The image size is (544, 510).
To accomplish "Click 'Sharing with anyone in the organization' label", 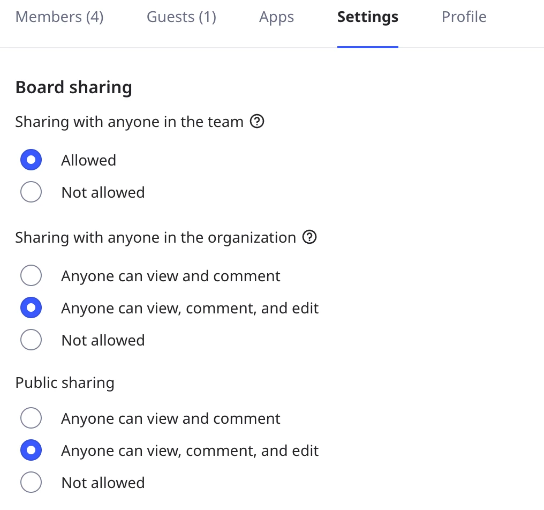I will click(155, 237).
